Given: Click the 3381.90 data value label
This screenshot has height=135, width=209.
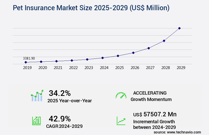Looking at the screenshot, I should (29, 58).
